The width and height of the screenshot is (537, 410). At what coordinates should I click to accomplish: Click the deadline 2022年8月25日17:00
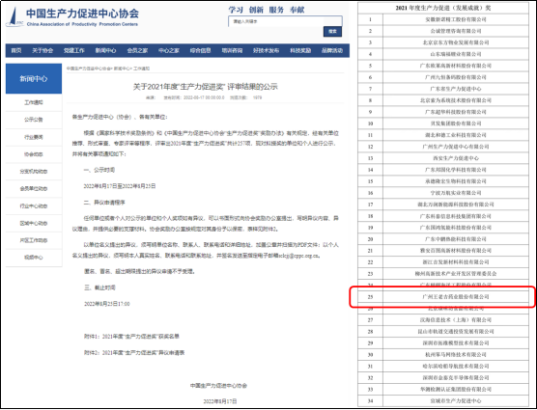tap(107, 304)
